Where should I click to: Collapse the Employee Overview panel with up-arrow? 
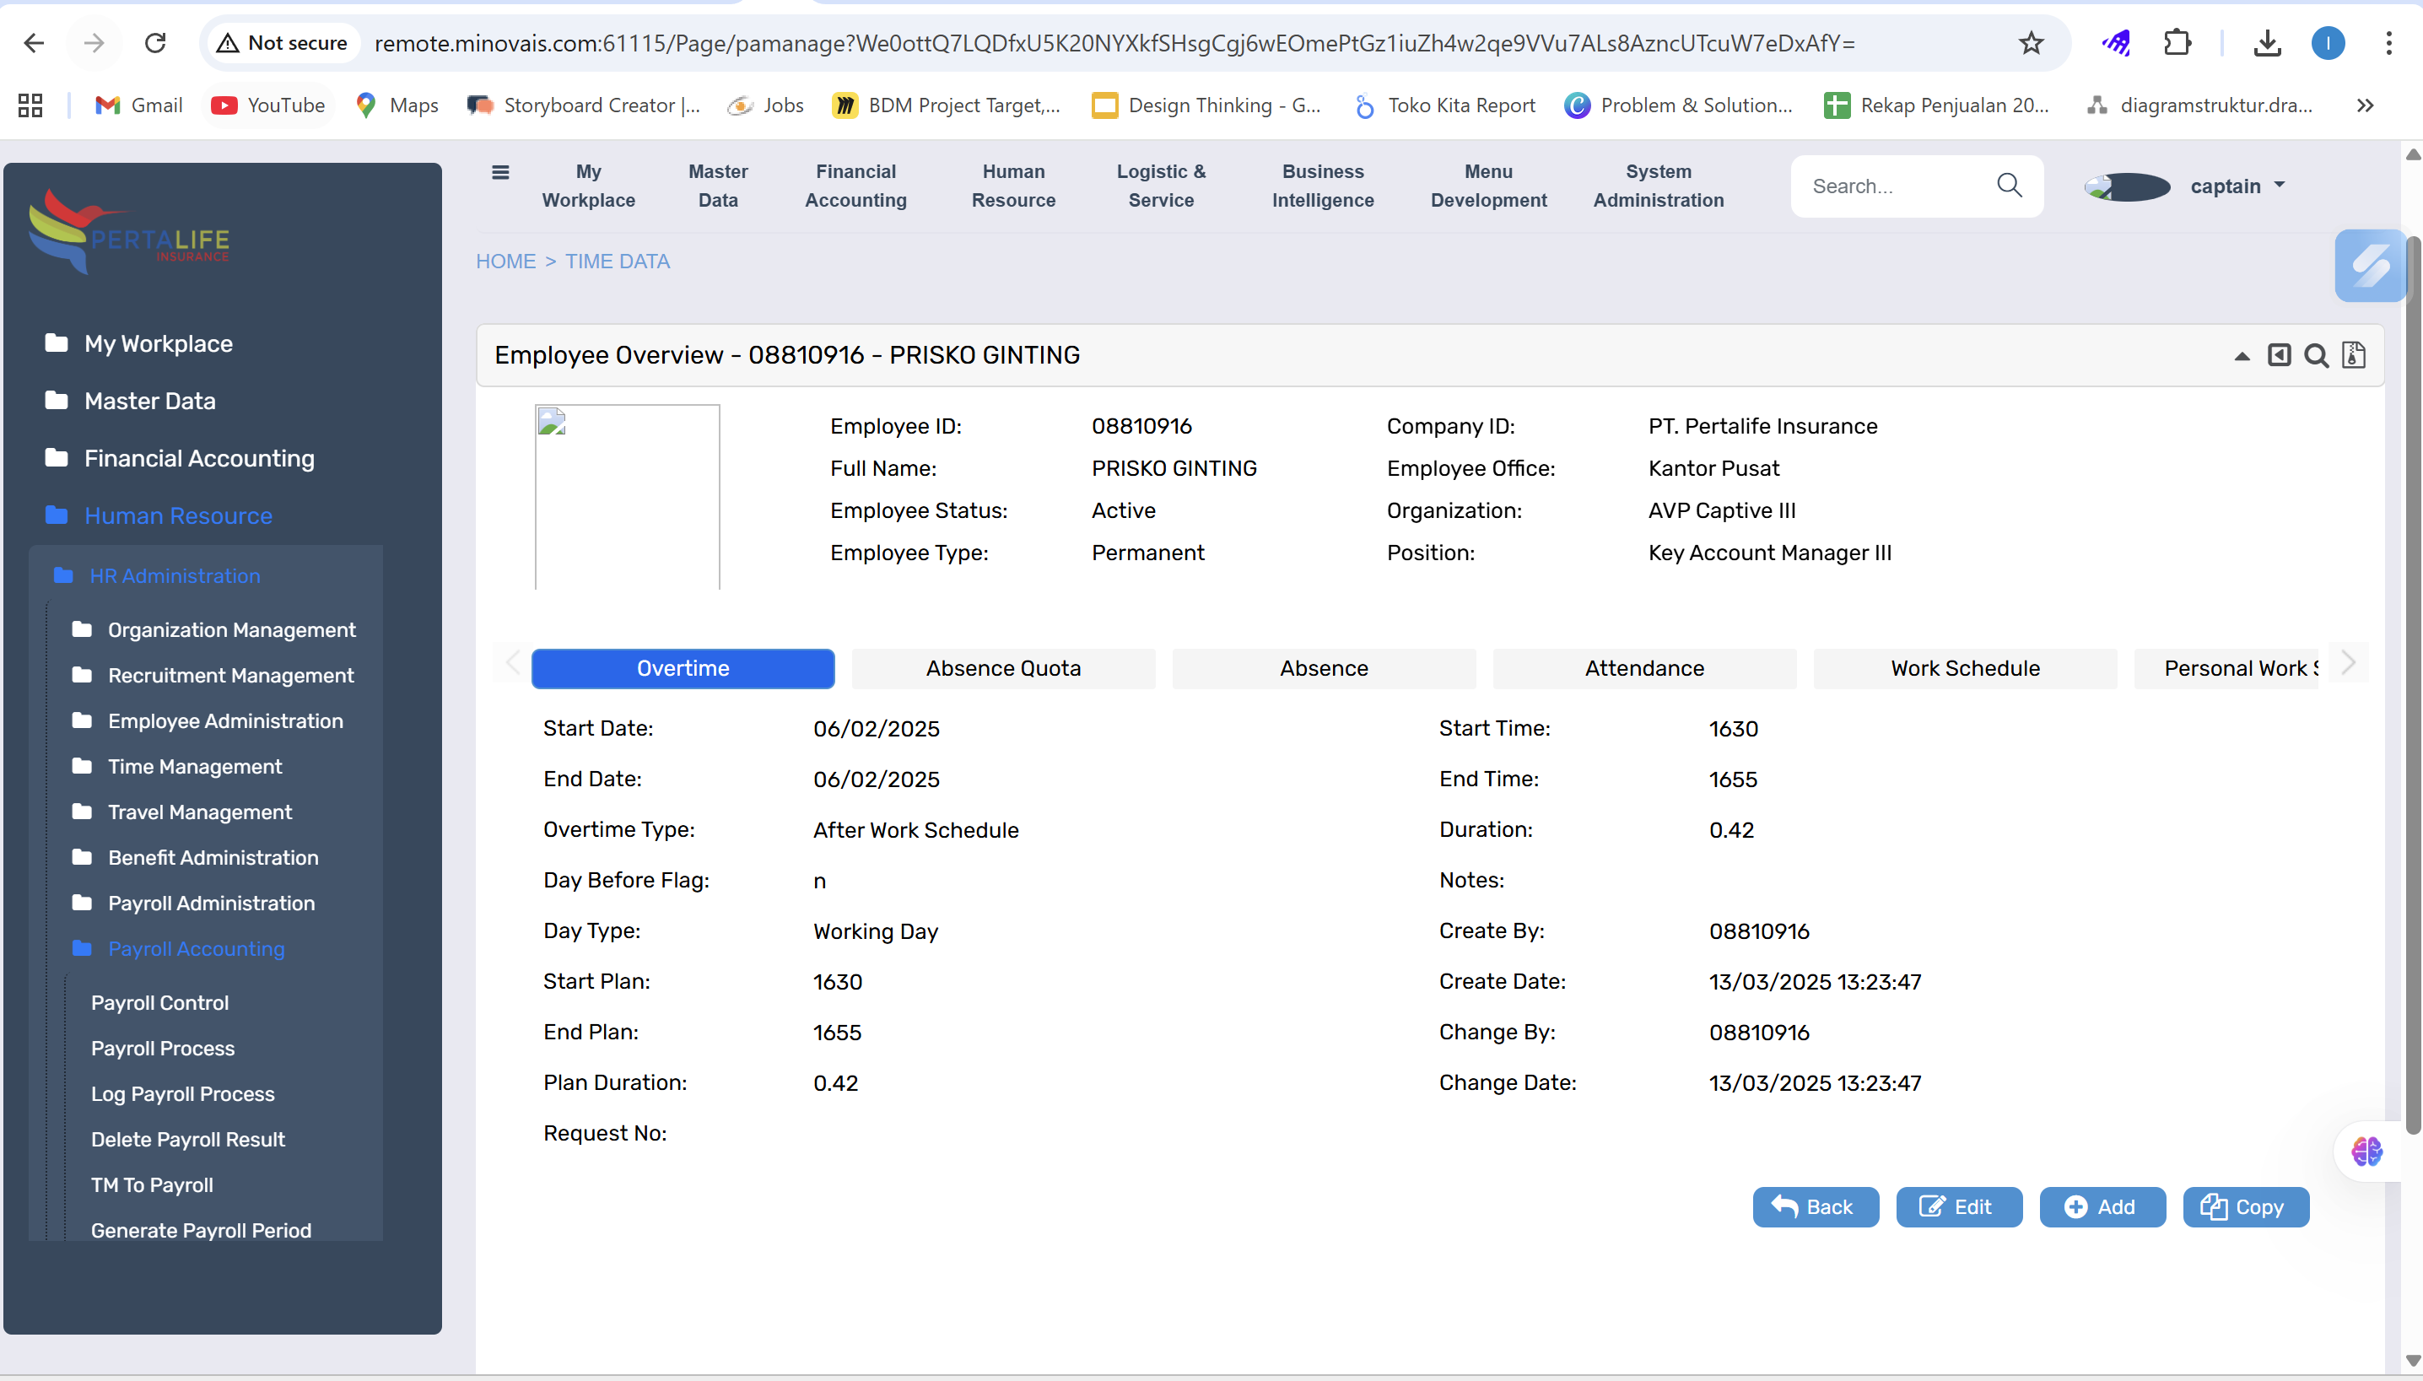click(2242, 357)
